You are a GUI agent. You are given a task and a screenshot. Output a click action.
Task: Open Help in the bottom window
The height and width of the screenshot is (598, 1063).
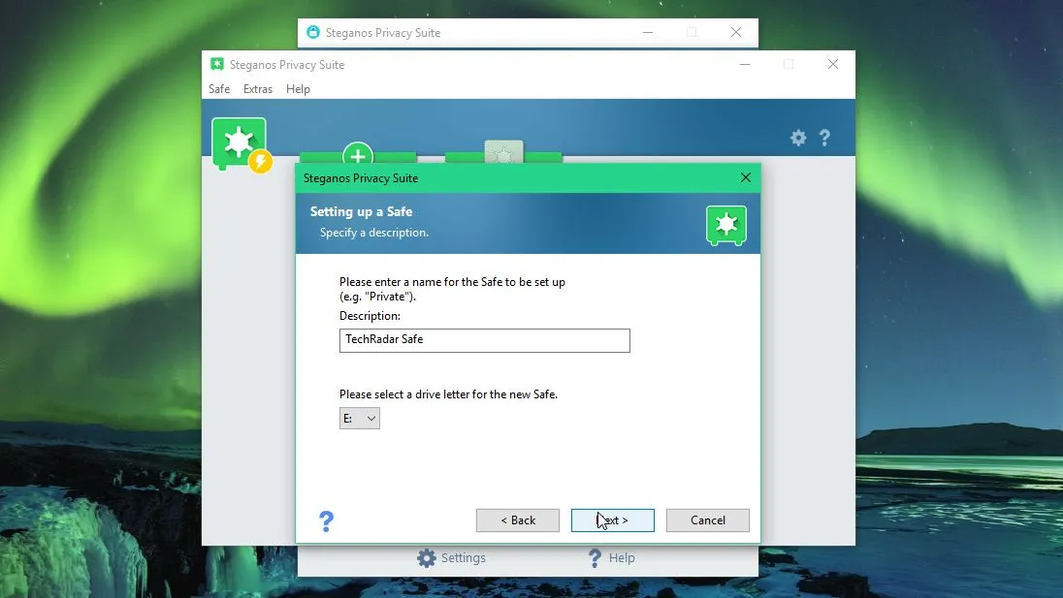611,558
